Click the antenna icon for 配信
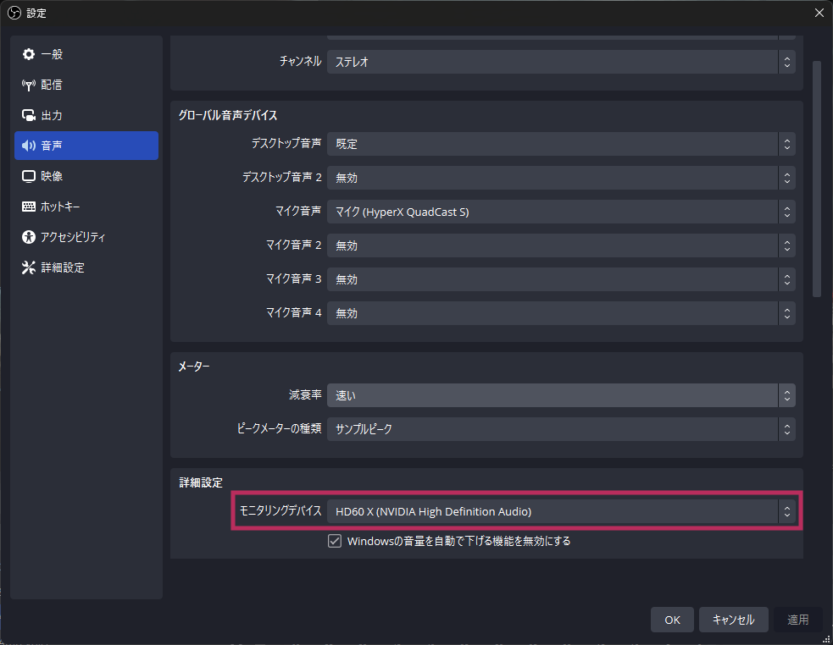The height and width of the screenshot is (645, 833). coord(29,85)
